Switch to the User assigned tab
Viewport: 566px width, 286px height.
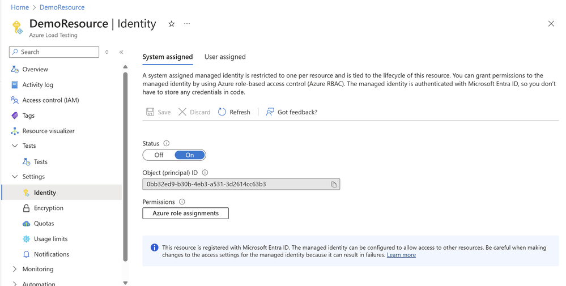pyautogui.click(x=225, y=57)
